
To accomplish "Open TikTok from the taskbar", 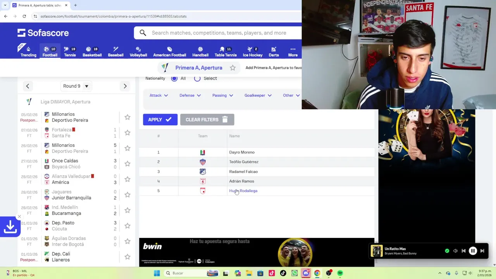I will [283, 273].
